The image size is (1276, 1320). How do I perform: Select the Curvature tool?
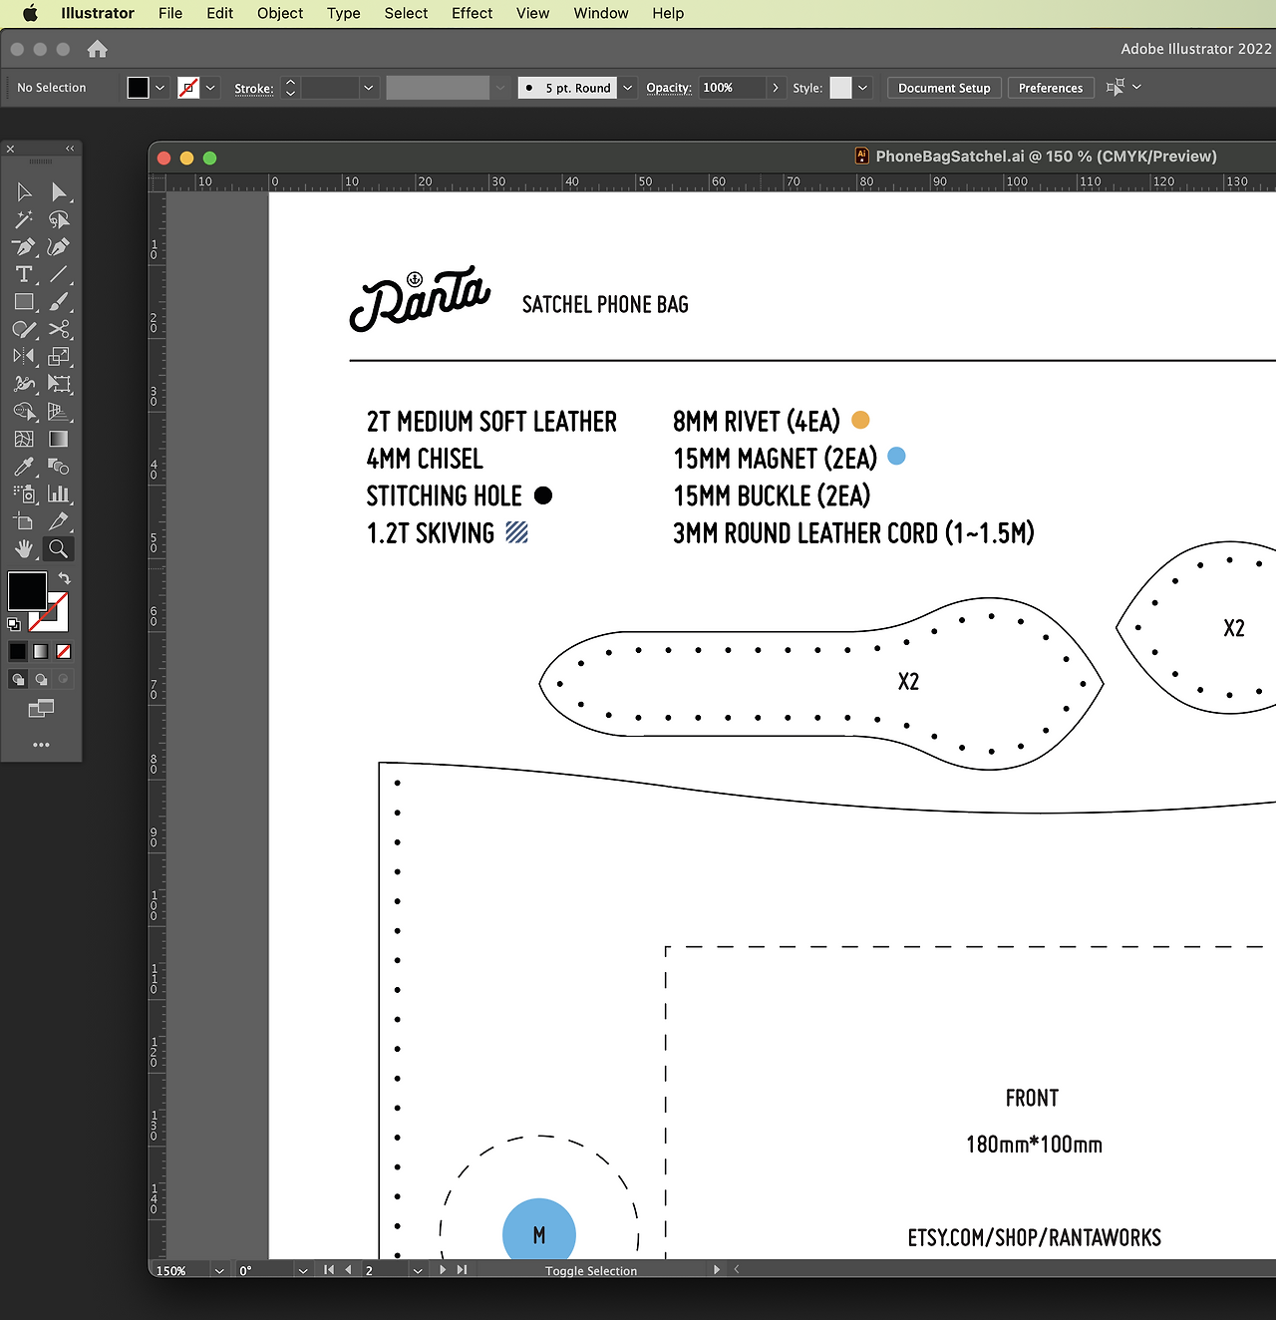pos(59,247)
